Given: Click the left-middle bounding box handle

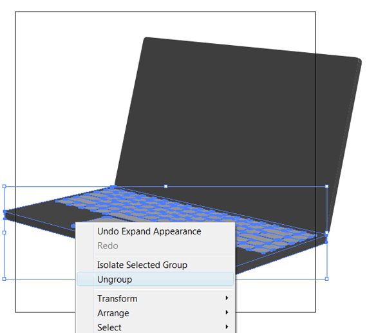Looking at the screenshot, I should pyautogui.click(x=5, y=233).
